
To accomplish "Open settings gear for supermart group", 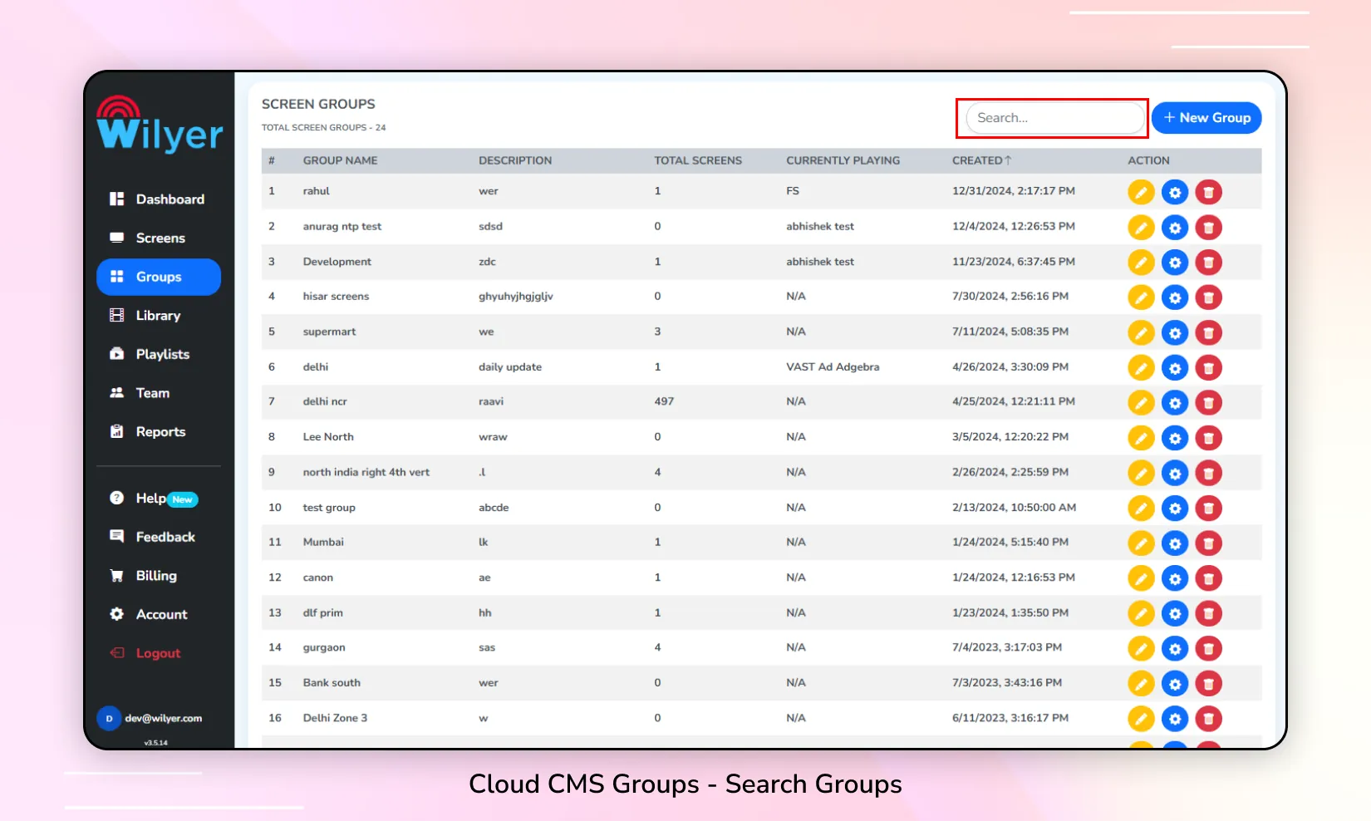I will pyautogui.click(x=1175, y=333).
